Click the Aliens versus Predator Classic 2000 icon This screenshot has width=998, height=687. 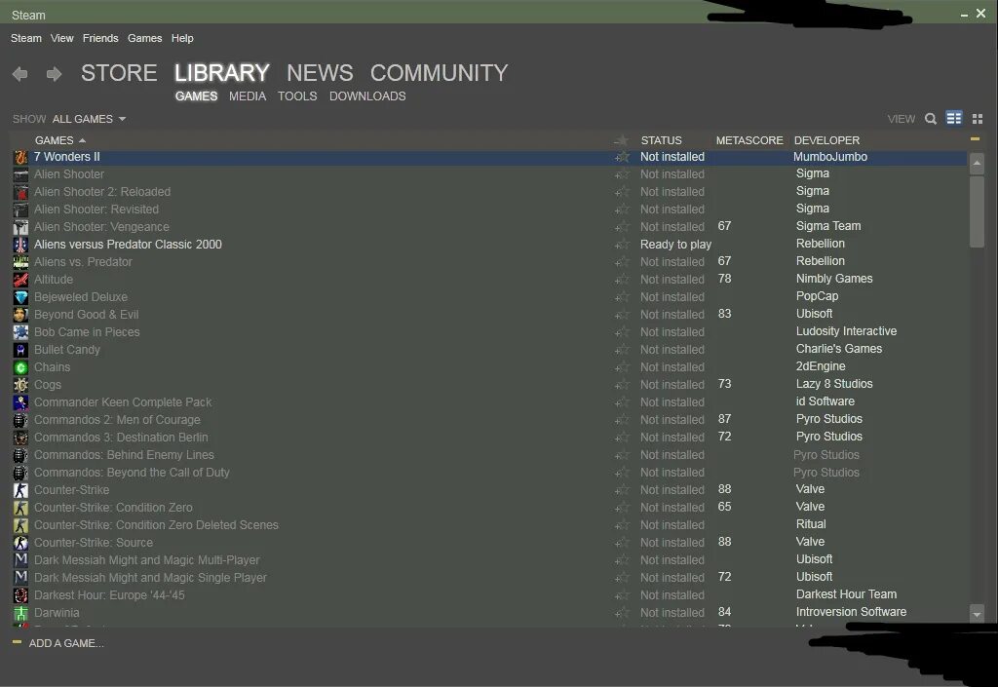[21, 245]
